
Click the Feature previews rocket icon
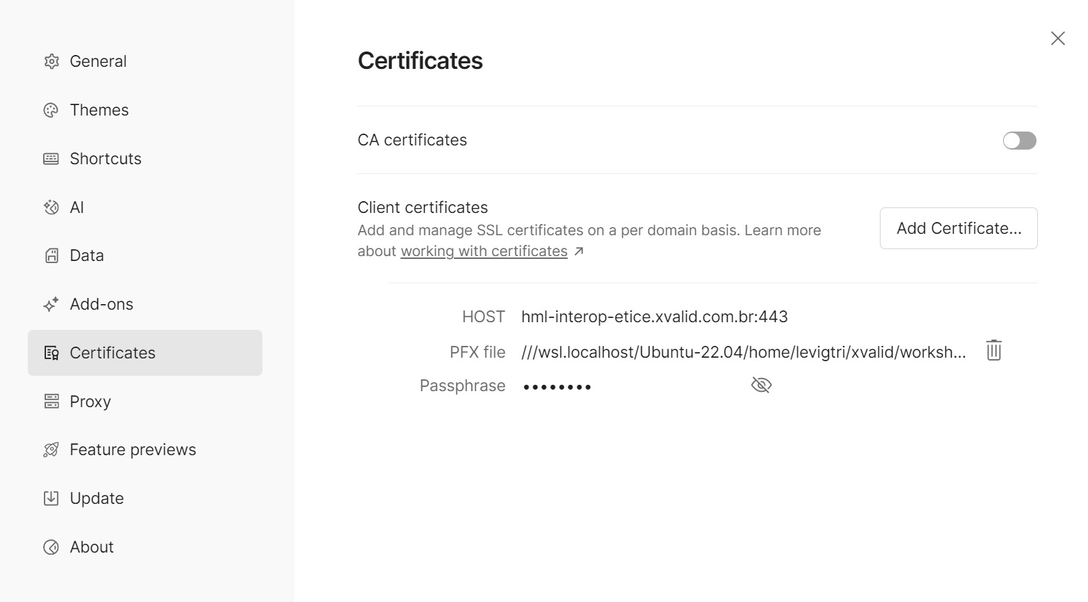coord(52,450)
